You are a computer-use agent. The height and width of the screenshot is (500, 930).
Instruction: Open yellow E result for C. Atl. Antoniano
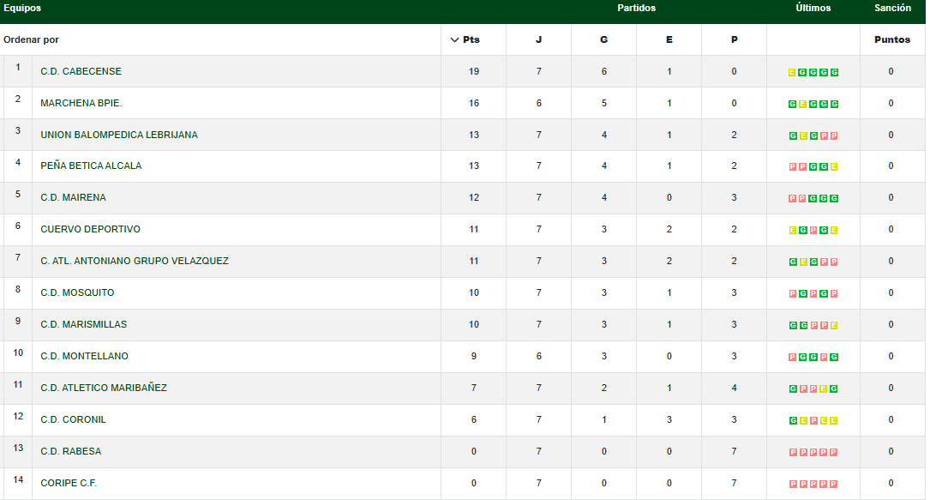point(803,262)
